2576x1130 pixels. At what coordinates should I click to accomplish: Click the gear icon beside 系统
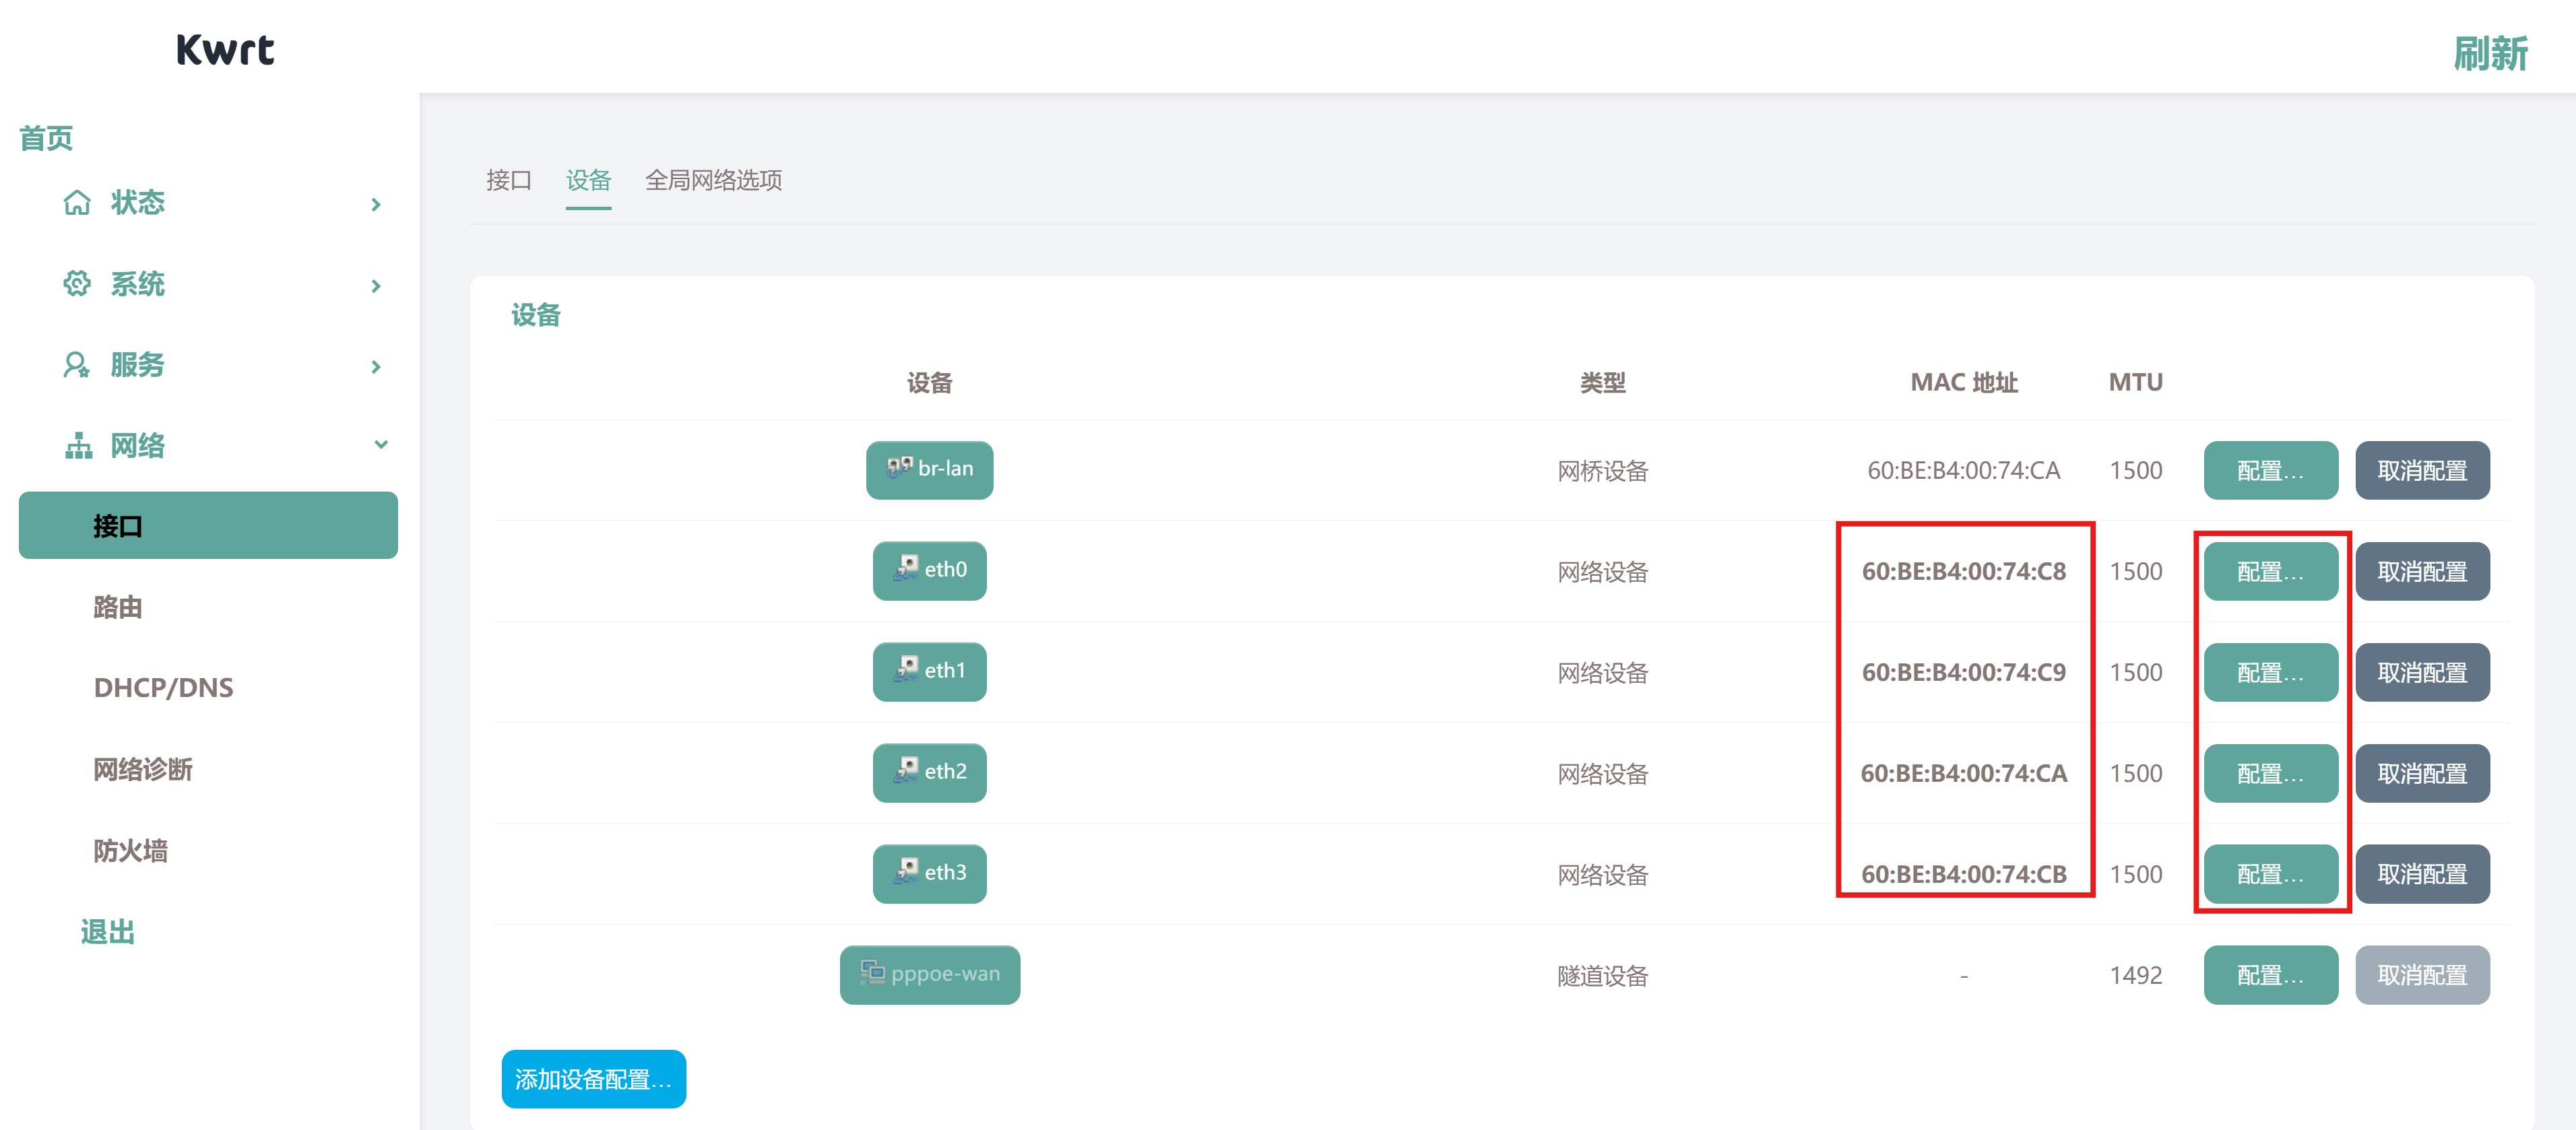pyautogui.click(x=77, y=284)
